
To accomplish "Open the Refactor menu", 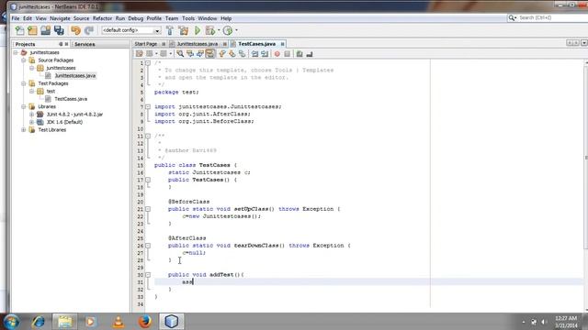I will coord(102,18).
